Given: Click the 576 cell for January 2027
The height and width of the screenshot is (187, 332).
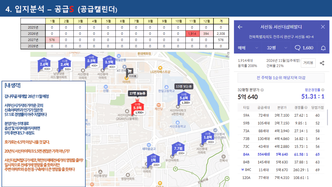Looking at the screenshot, I should coord(52,40).
